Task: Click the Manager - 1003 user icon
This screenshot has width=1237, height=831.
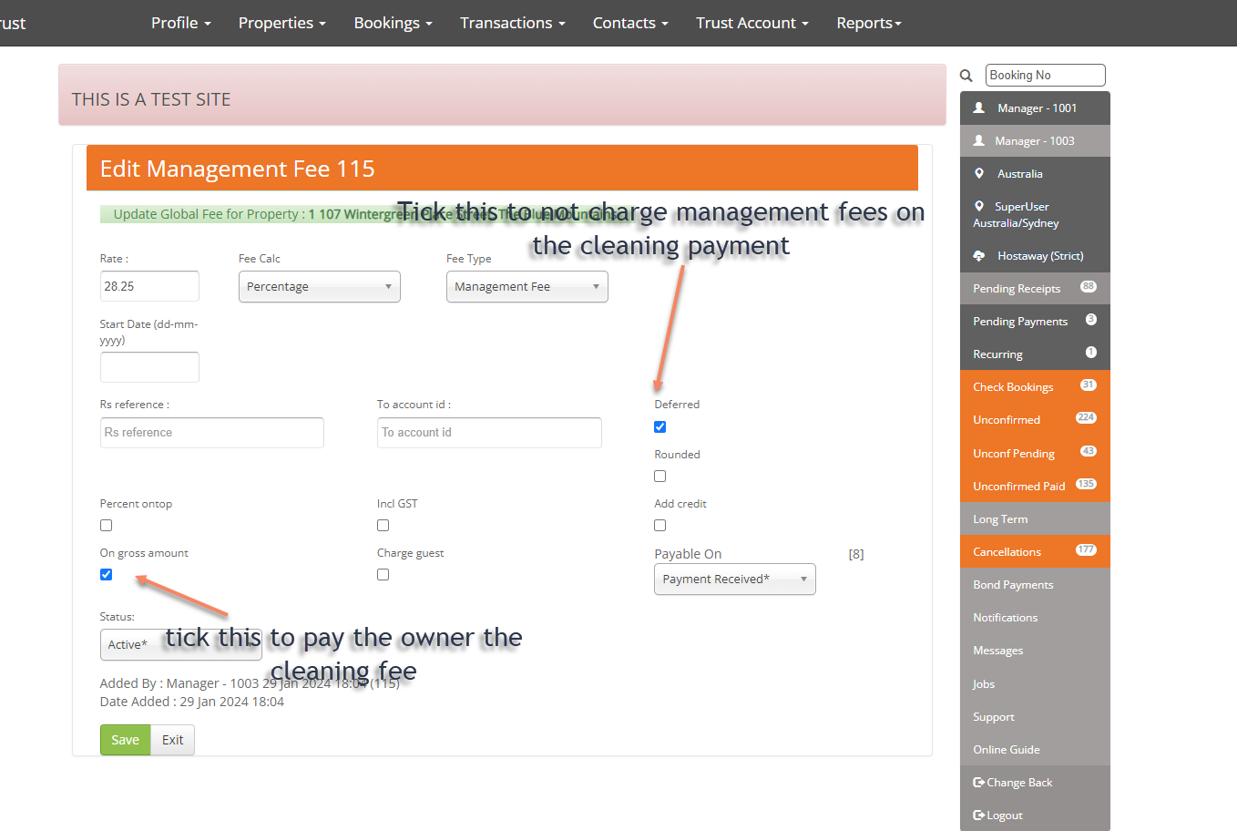Action: click(x=979, y=140)
